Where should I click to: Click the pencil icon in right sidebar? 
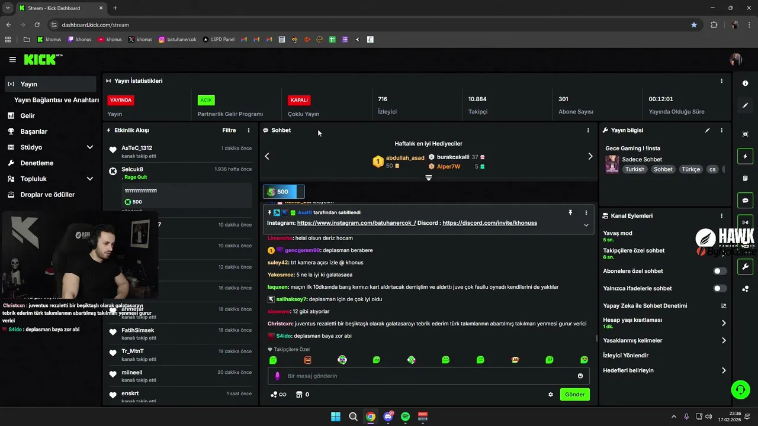click(745, 105)
